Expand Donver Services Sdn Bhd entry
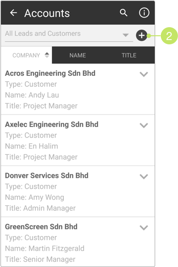Viewport: 178px width, 267px height. 144,176
